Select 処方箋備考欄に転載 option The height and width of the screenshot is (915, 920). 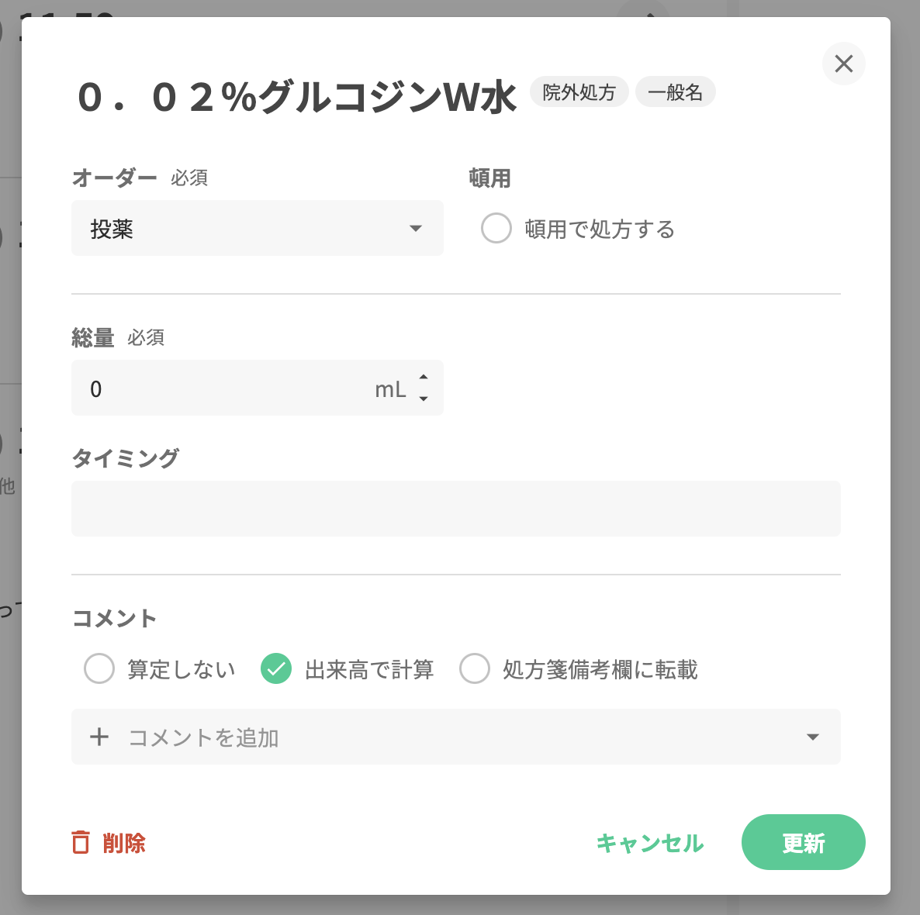pos(475,668)
